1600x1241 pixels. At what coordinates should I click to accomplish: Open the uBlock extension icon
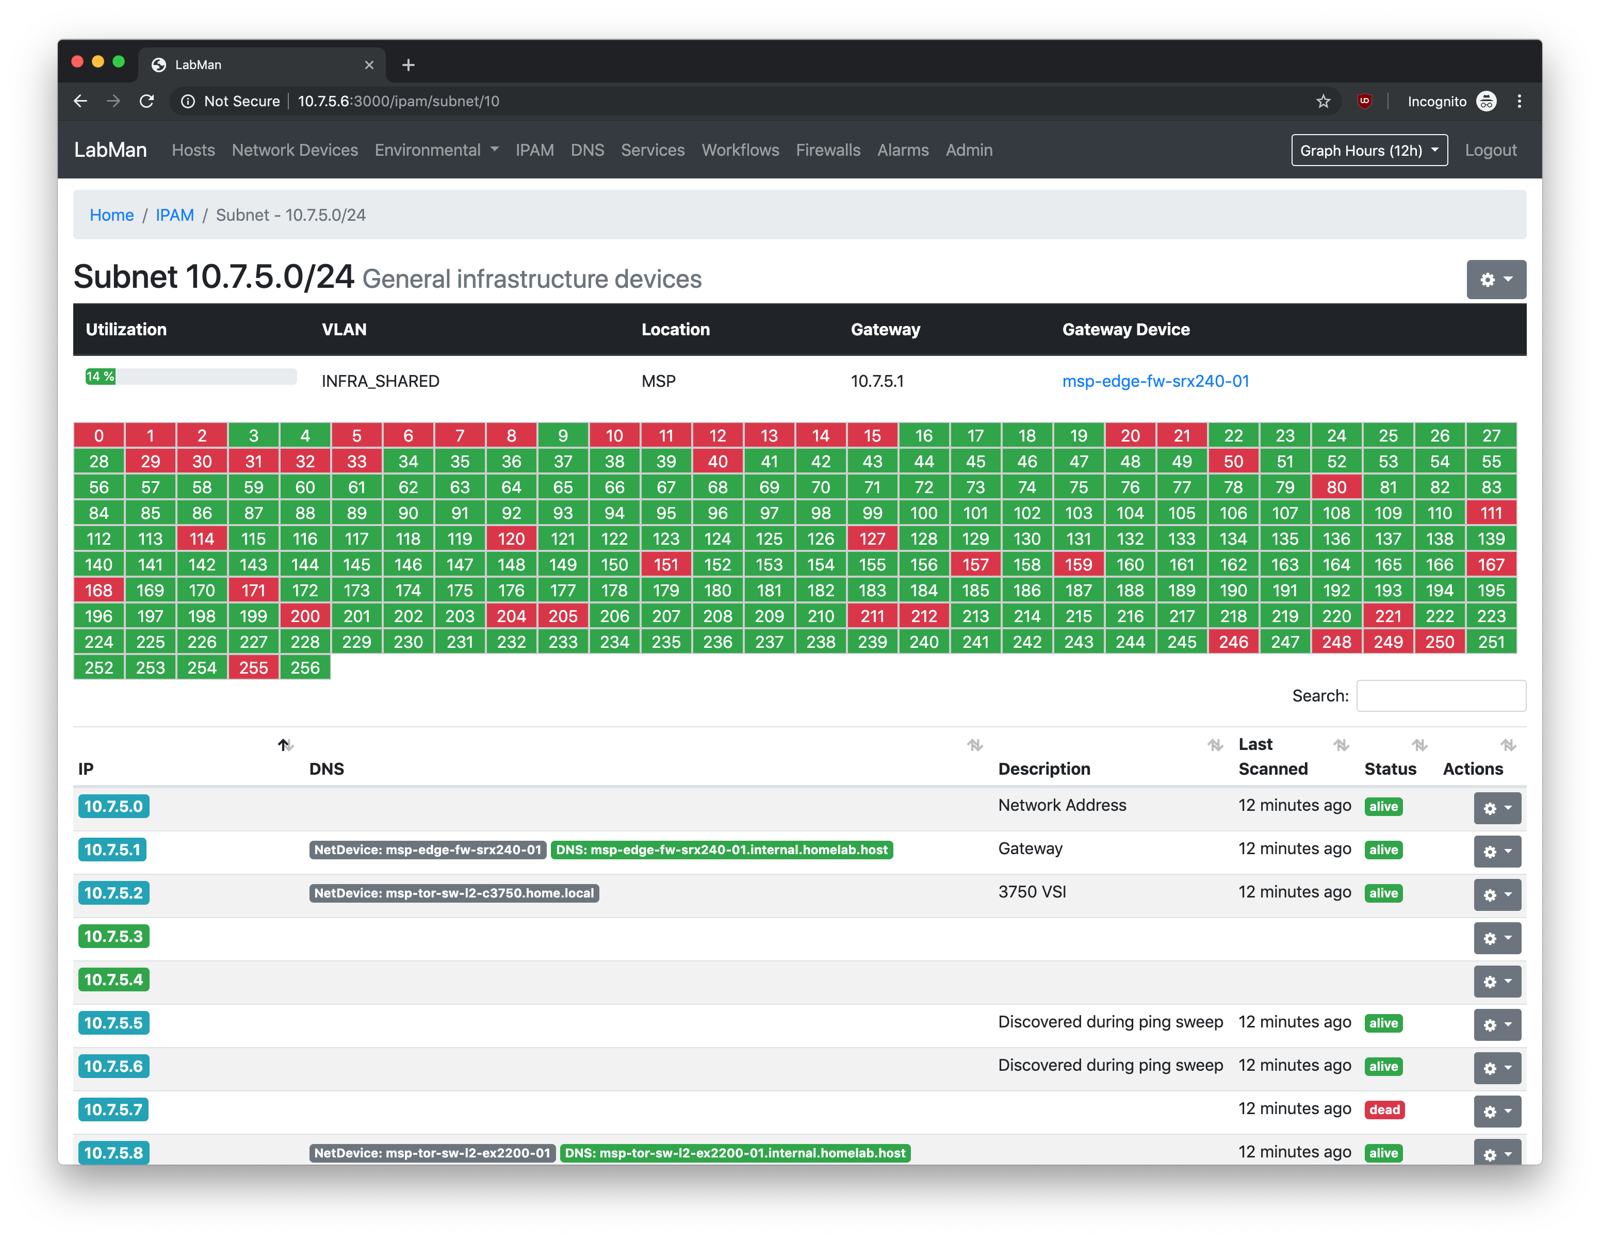point(1364,101)
